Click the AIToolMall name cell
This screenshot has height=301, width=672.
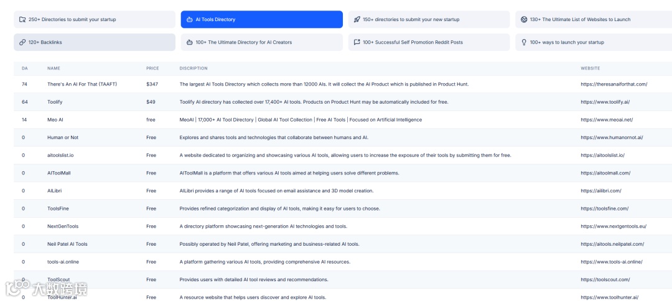(58, 173)
